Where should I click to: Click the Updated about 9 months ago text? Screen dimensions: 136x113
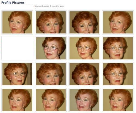click(x=49, y=6)
